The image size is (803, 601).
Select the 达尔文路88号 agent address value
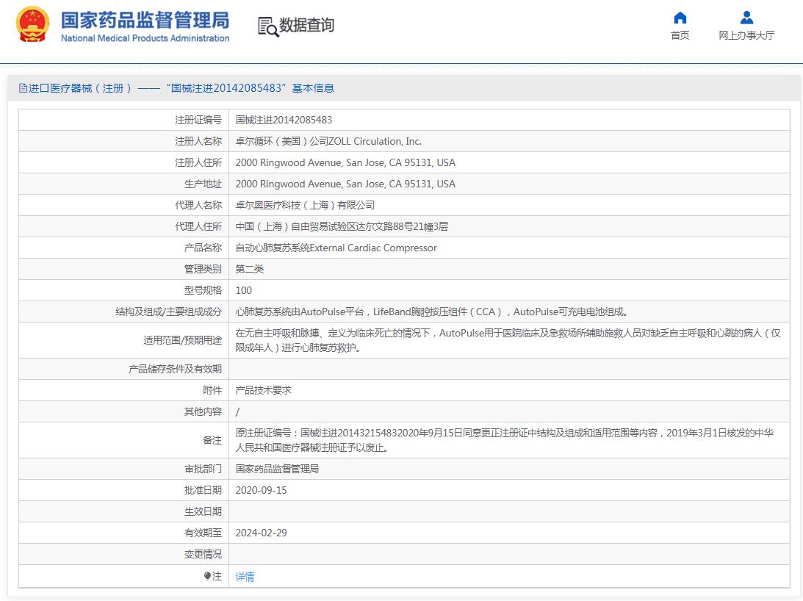(342, 226)
